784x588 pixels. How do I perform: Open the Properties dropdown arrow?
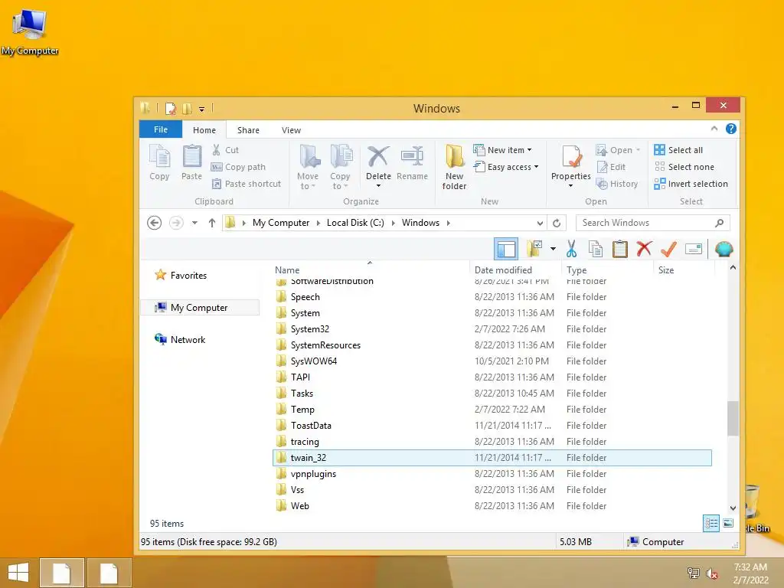[570, 186]
